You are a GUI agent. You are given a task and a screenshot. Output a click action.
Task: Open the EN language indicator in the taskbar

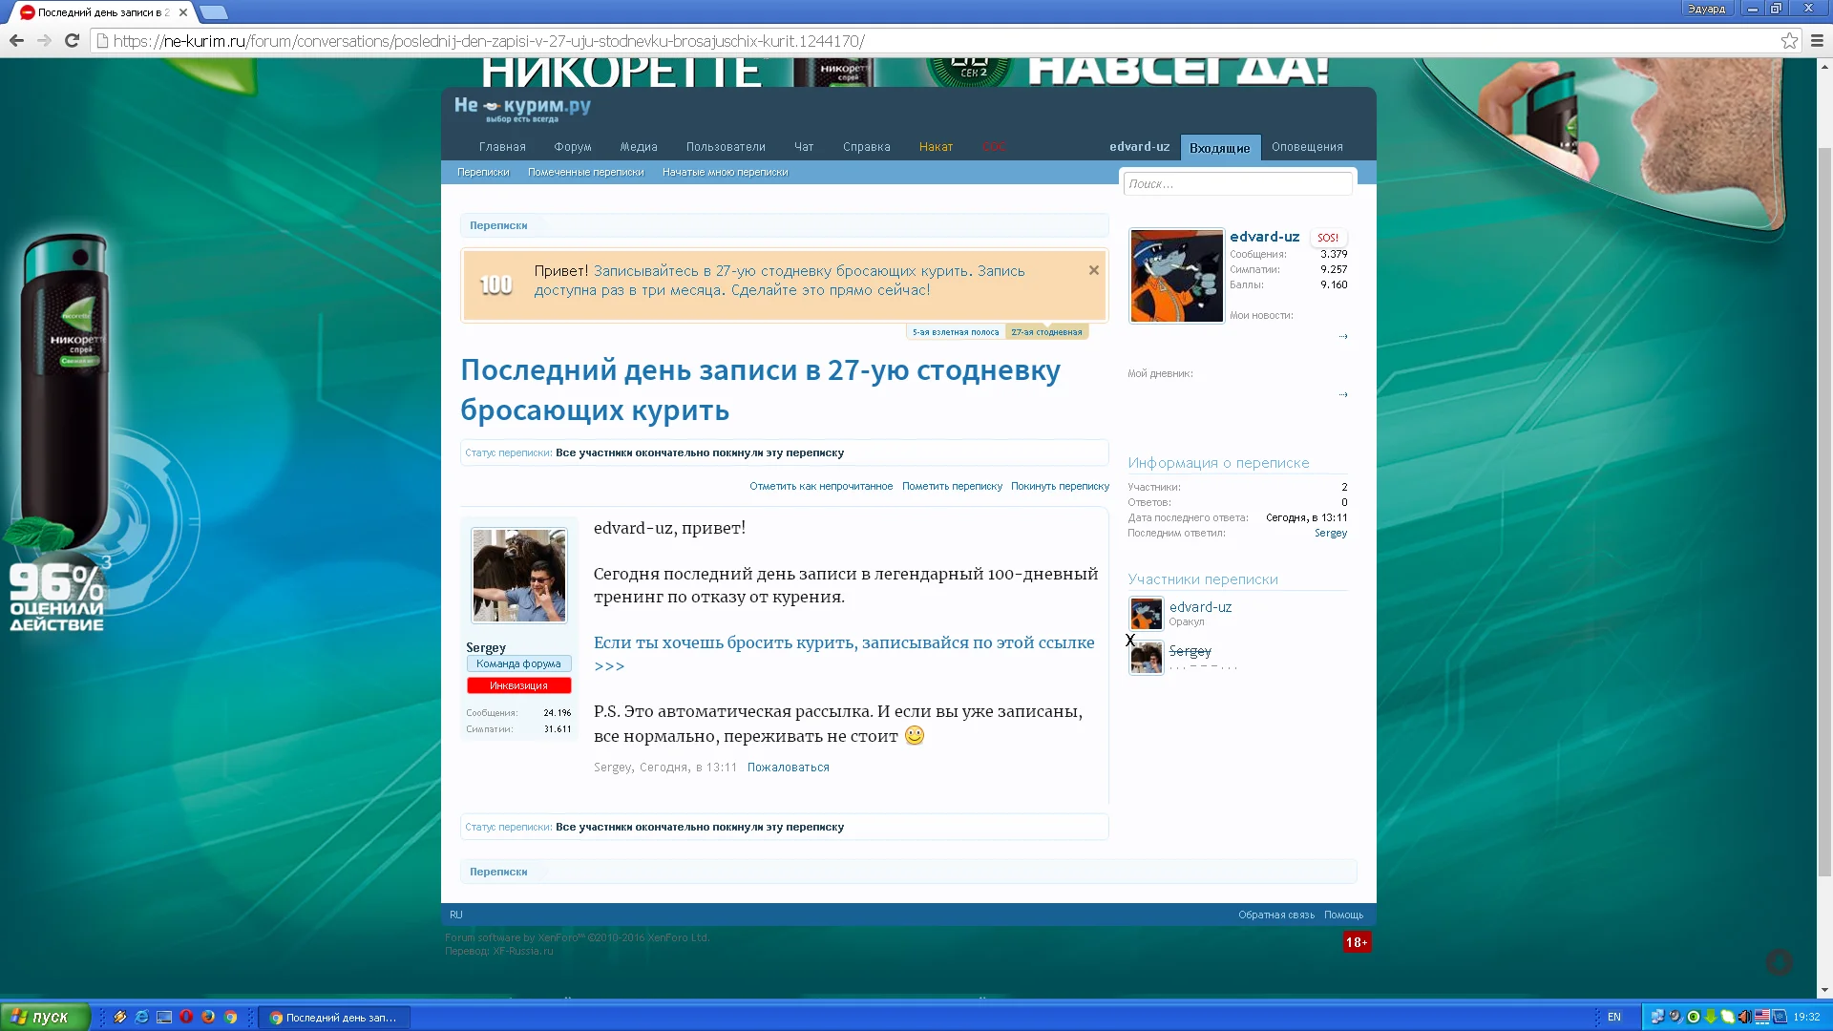[1613, 1017]
